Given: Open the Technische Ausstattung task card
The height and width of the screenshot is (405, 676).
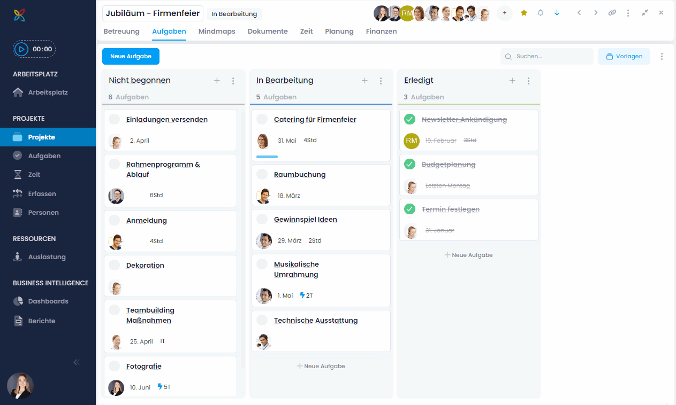Looking at the screenshot, I should pos(321,331).
